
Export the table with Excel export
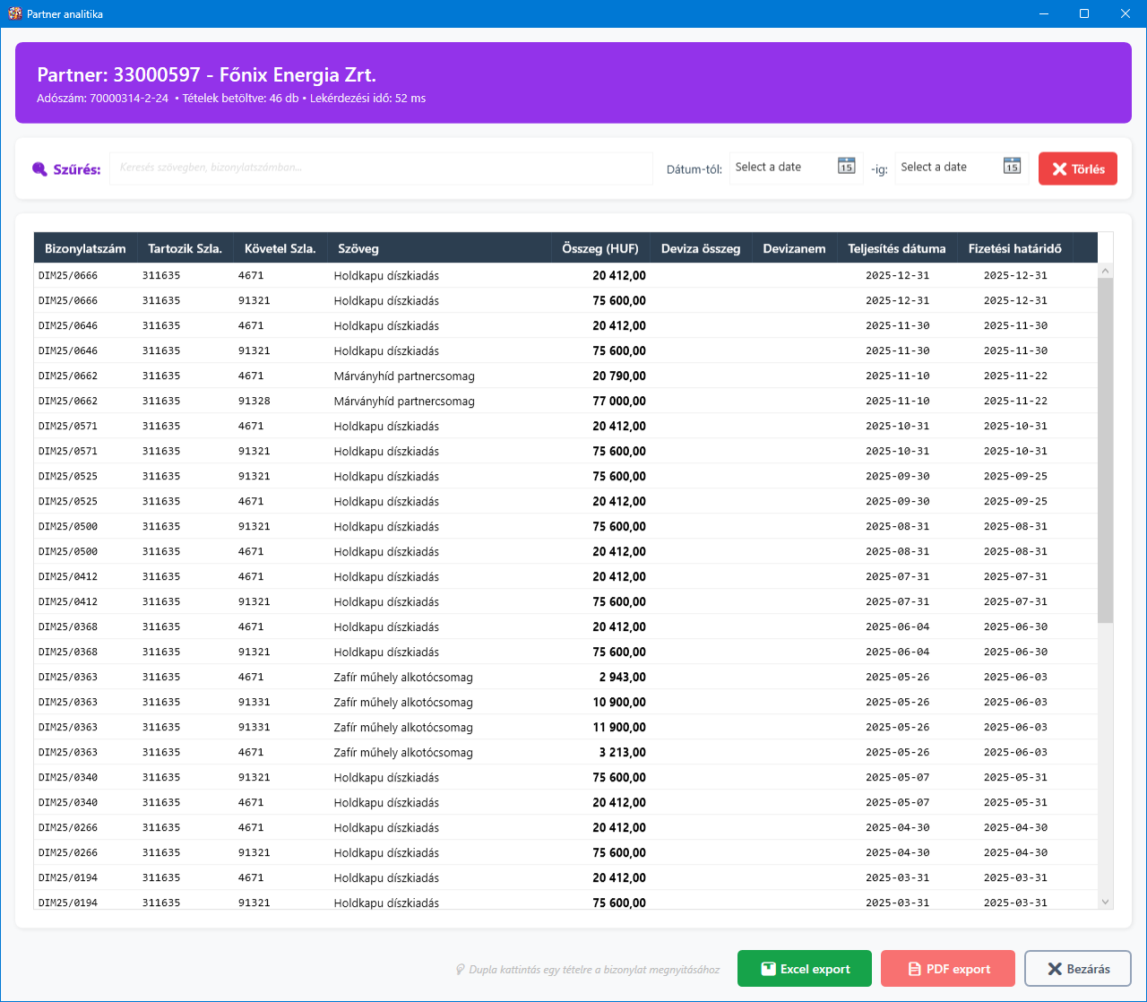pyautogui.click(x=804, y=968)
